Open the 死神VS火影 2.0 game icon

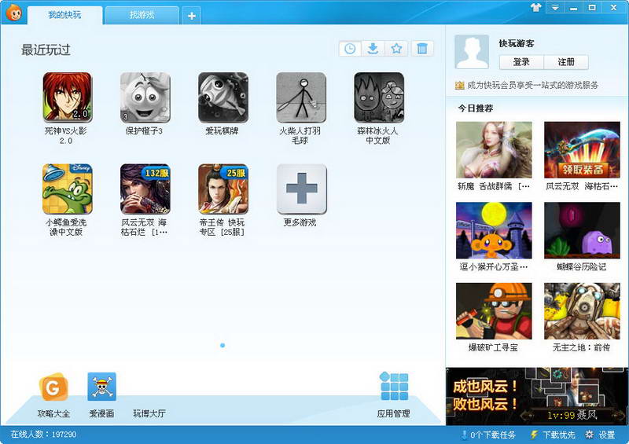68,97
